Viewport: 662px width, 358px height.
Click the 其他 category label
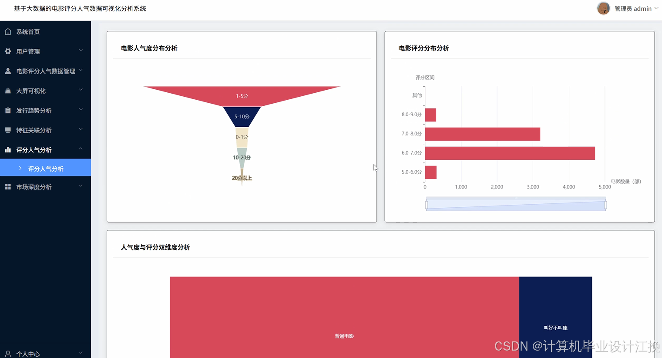[417, 95]
